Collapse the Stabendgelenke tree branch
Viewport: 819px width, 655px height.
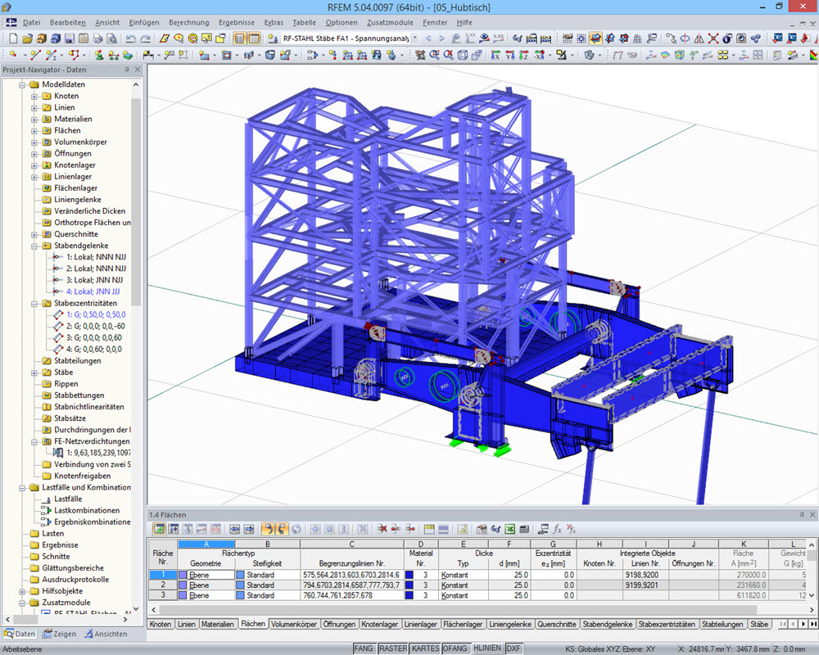click(x=34, y=246)
